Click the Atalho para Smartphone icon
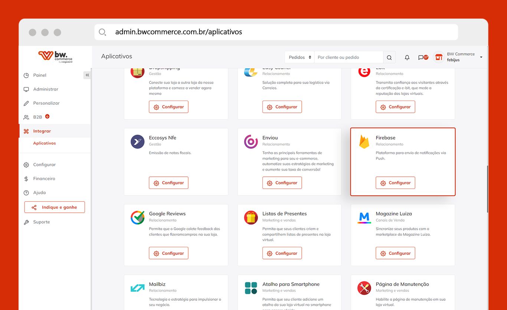The width and height of the screenshot is (507, 310). (x=251, y=288)
